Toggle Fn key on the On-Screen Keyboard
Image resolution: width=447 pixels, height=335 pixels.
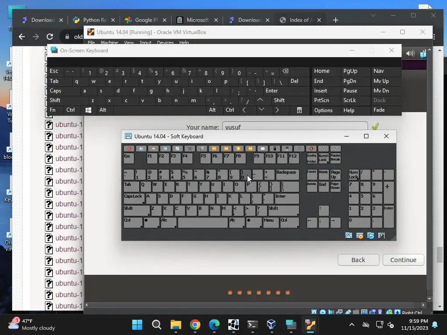(55, 110)
